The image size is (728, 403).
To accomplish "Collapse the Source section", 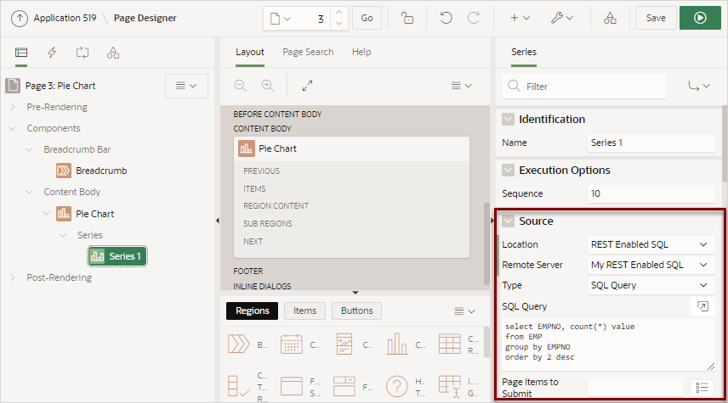I will (x=508, y=221).
